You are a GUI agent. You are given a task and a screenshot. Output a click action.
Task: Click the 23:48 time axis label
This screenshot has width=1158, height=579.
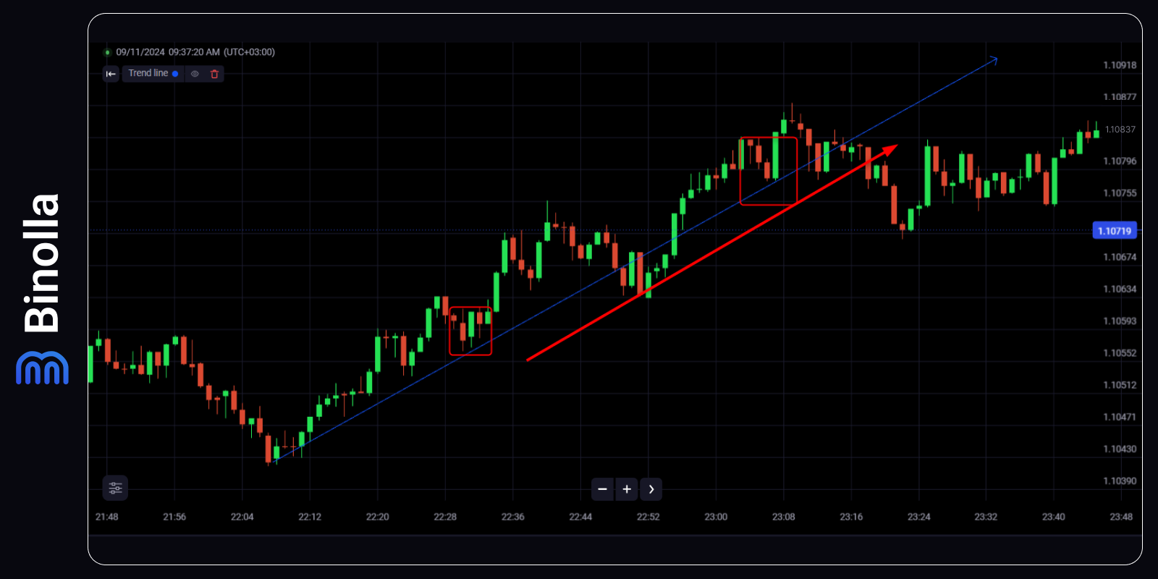click(1121, 517)
